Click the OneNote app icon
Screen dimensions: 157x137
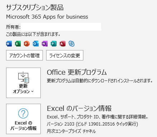point(45,44)
